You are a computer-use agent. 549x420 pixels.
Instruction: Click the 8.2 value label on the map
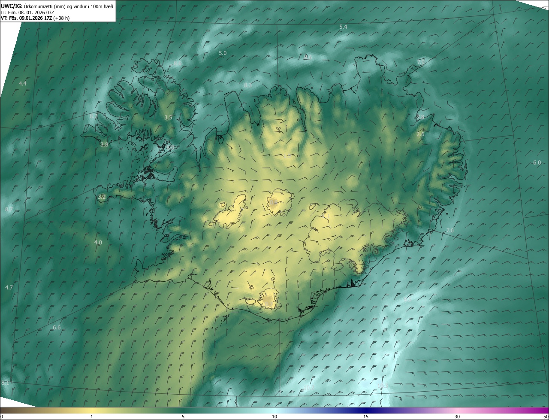94,116
